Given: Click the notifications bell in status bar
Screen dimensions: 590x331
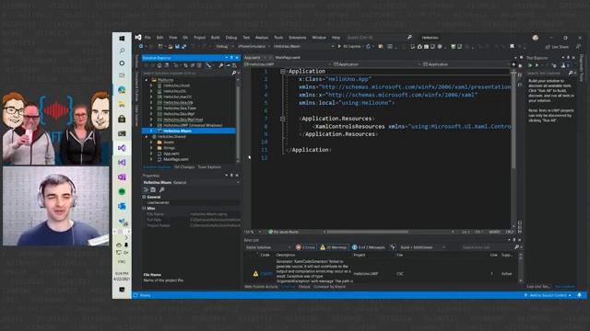Looking at the screenshot, I should point(580,295).
